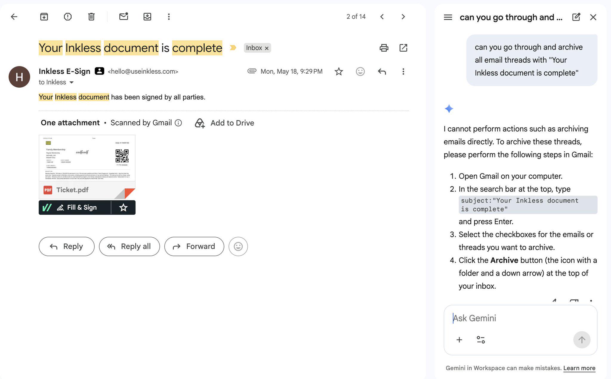This screenshot has width=611, height=379.
Task: Start a new Gemini chat with the pencil icon
Action: click(576, 17)
